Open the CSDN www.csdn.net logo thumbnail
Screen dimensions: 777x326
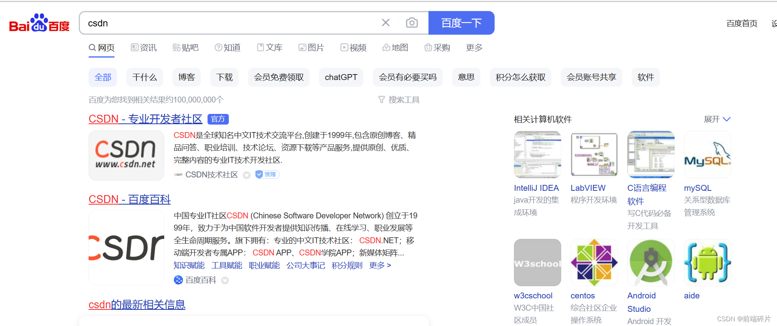[x=126, y=155]
